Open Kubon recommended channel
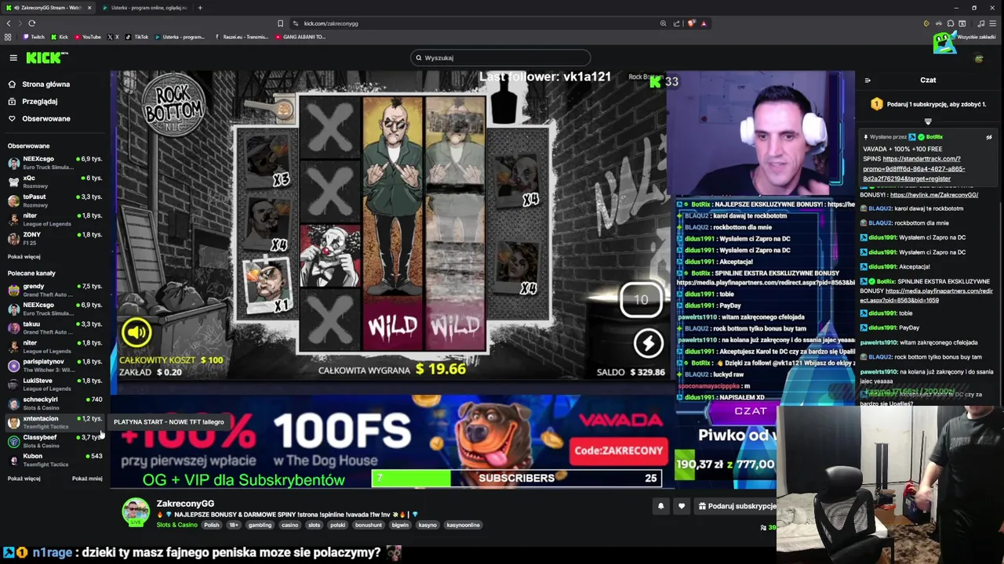Image resolution: width=1004 pixels, height=564 pixels. [55, 460]
